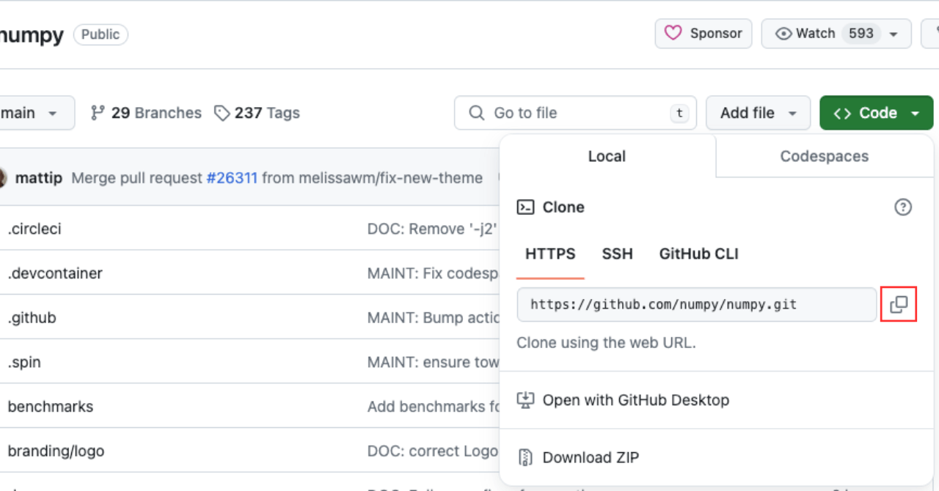Expand the Watch dropdown arrow
Image resolution: width=939 pixels, height=491 pixels.
894,34
